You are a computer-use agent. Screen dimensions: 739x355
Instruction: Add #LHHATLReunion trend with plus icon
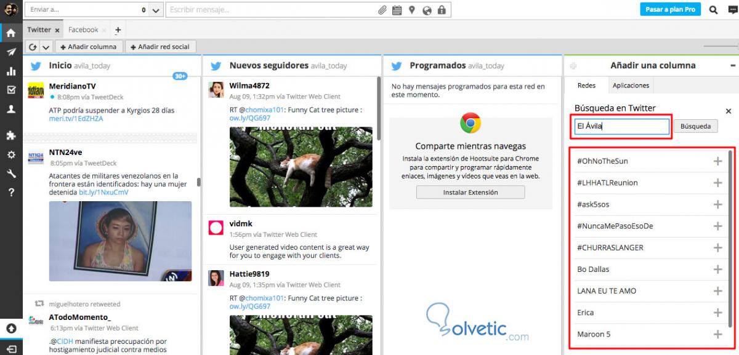(717, 183)
